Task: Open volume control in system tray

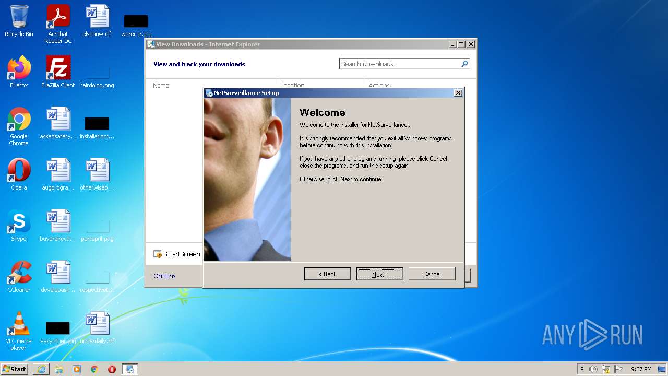Action: (593, 369)
